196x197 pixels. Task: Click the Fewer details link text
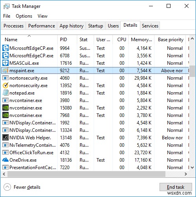pyautogui.click(x=27, y=187)
